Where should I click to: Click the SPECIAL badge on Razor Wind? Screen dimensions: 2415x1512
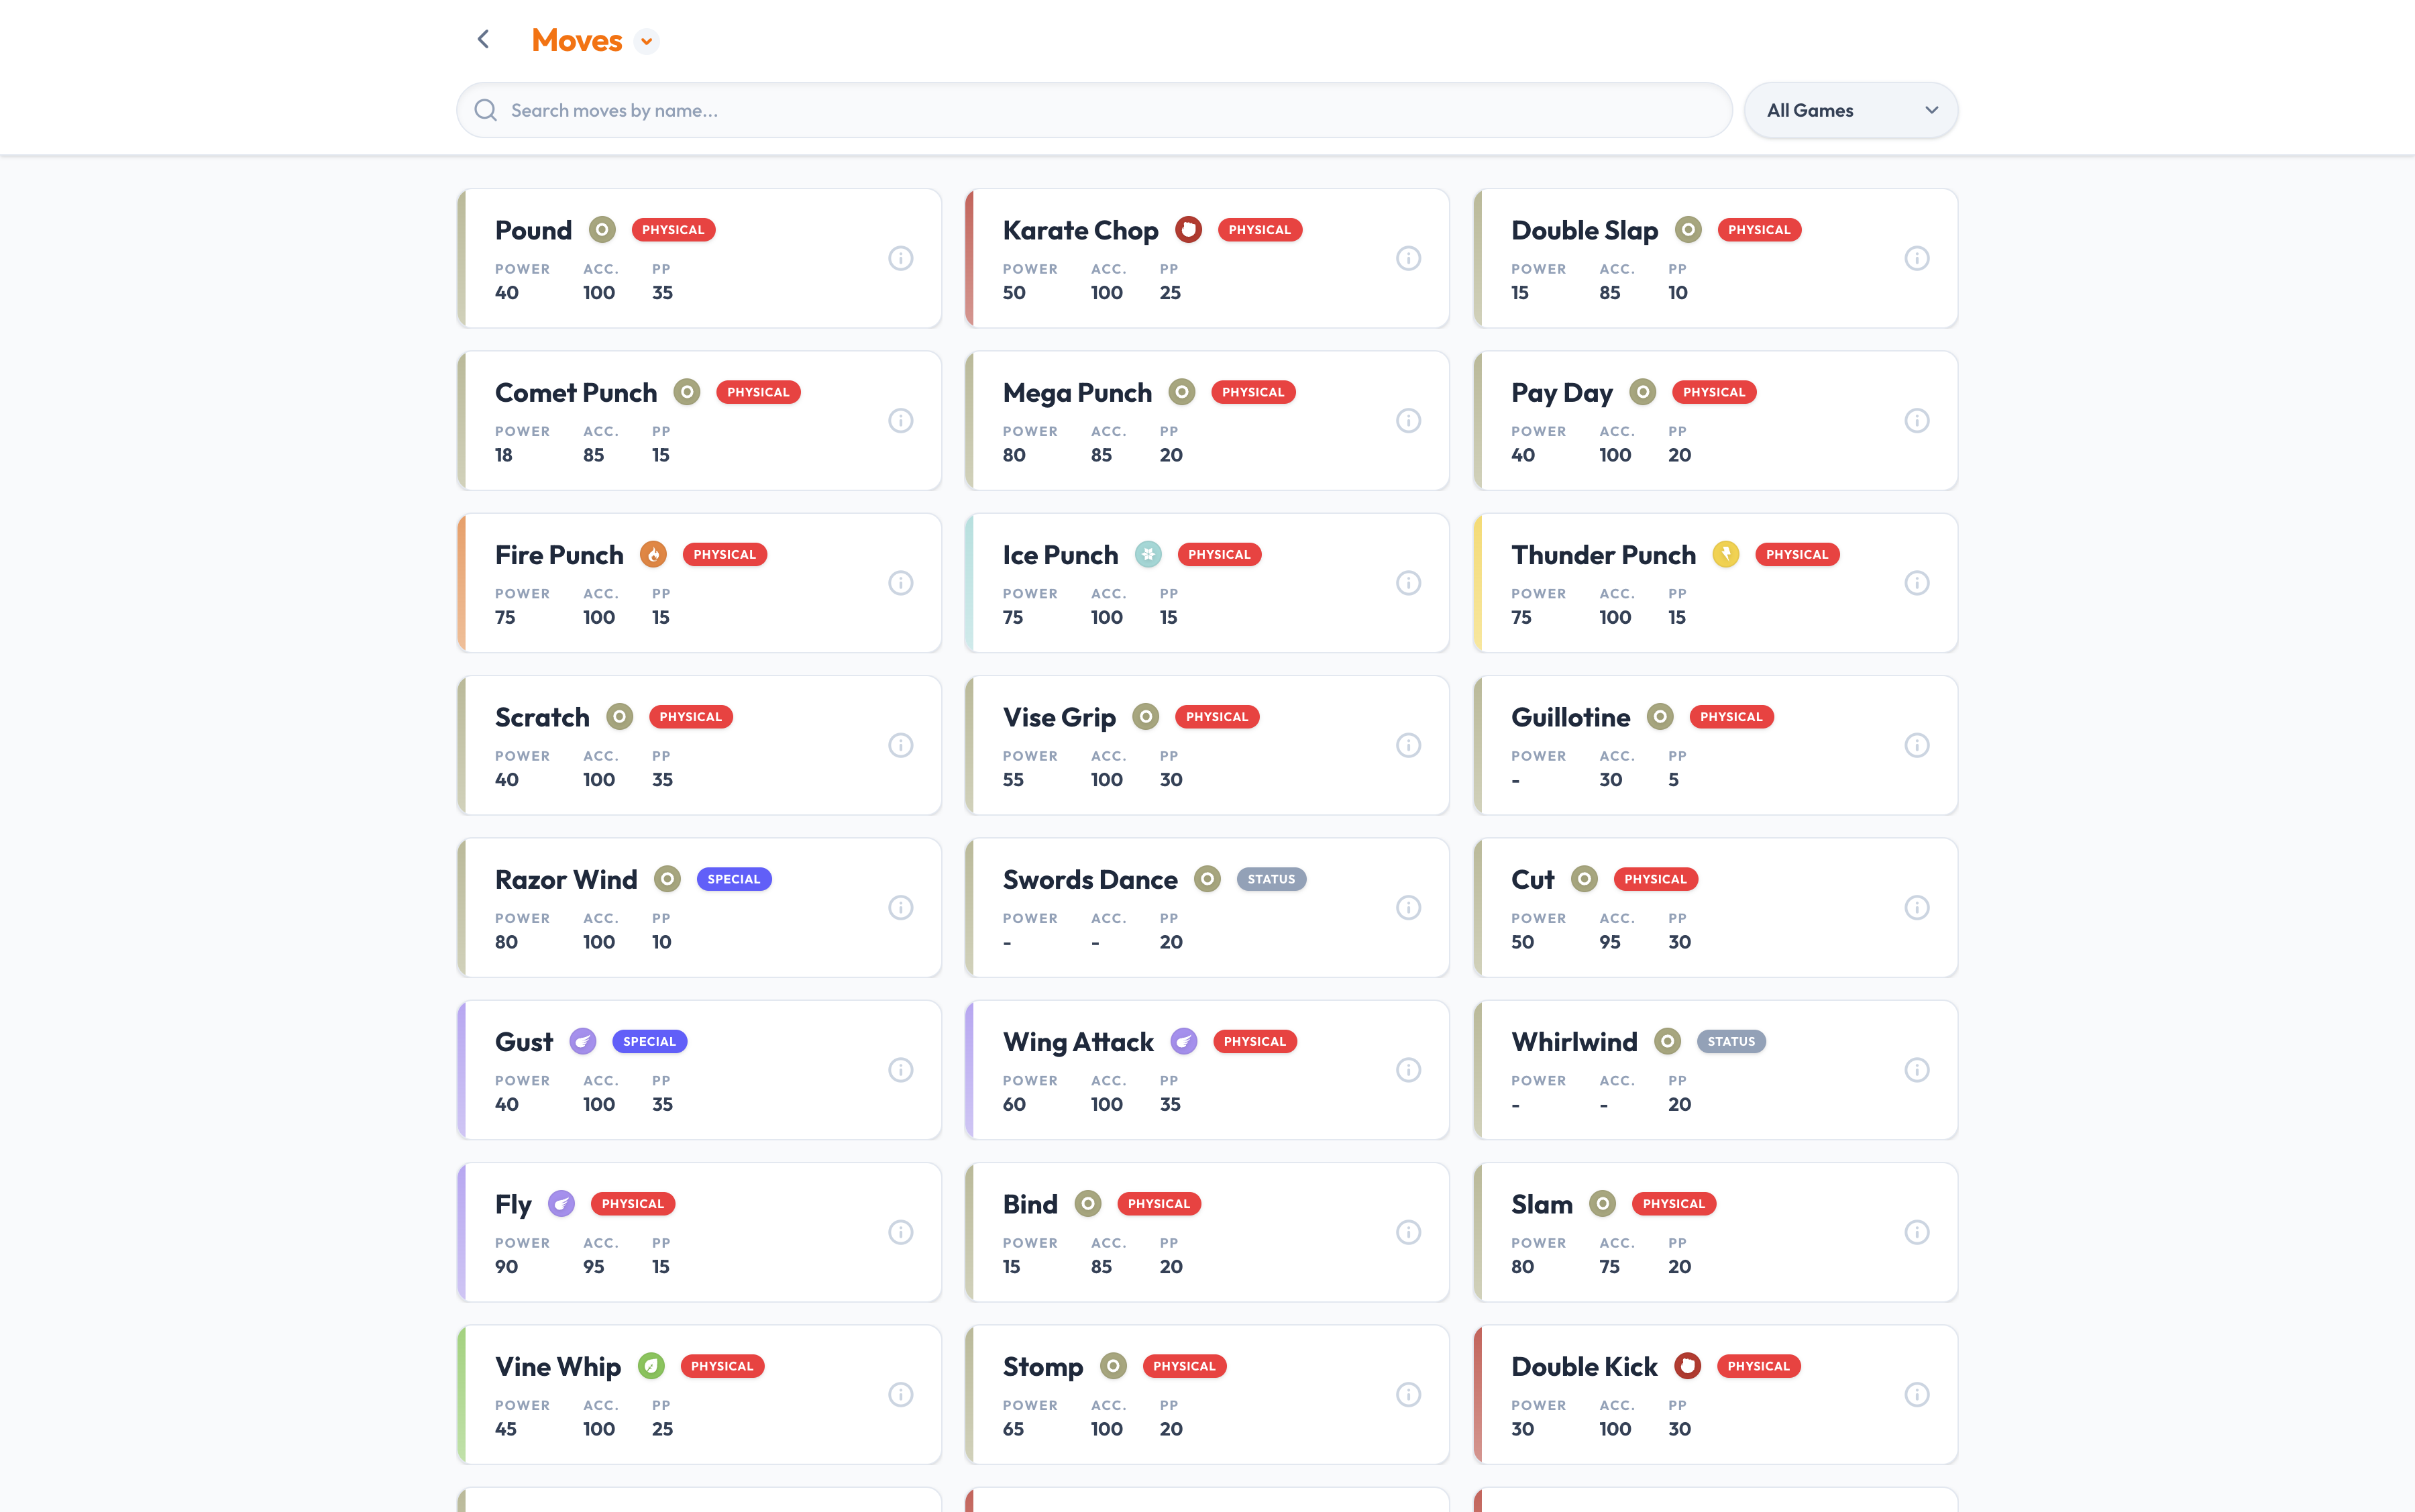734,879
